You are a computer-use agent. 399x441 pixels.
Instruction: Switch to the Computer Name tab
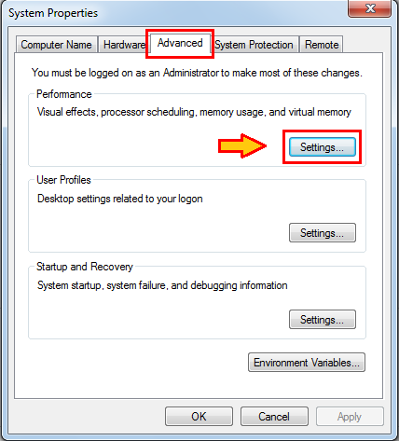click(56, 45)
